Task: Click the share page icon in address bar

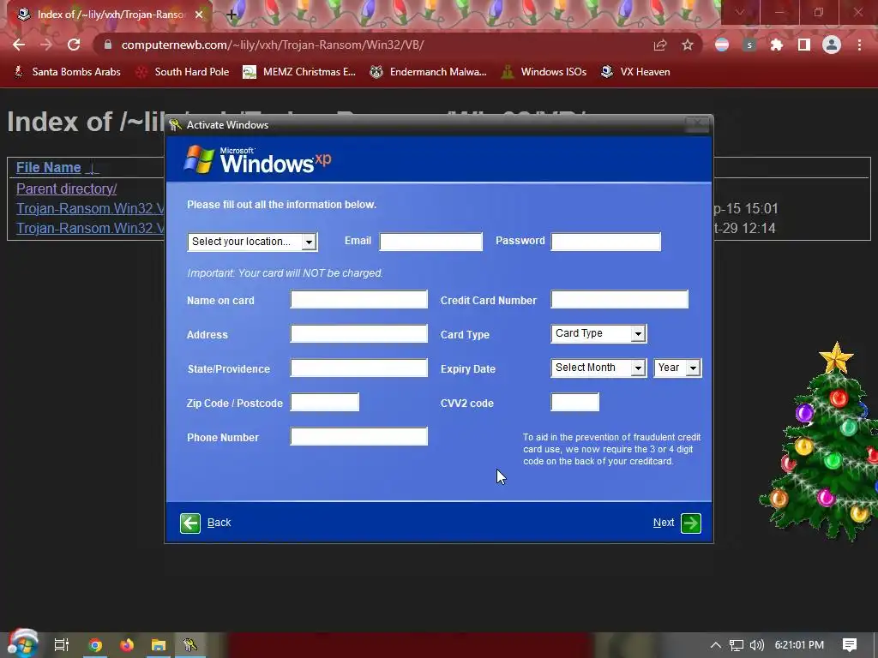Action: coord(660,45)
